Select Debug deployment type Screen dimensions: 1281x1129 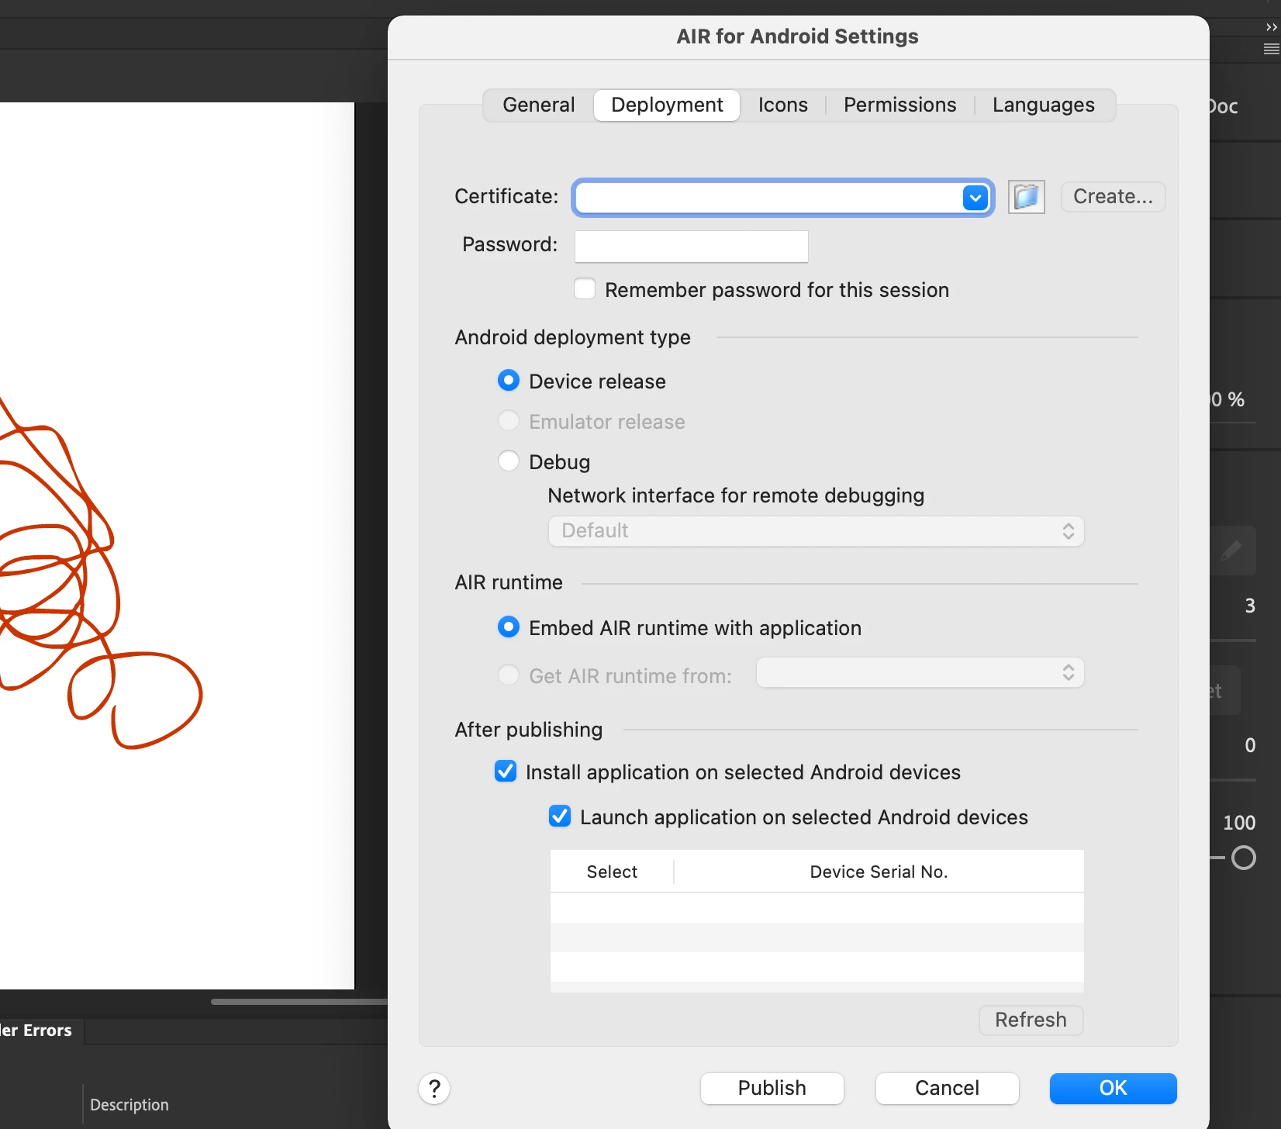(x=509, y=461)
